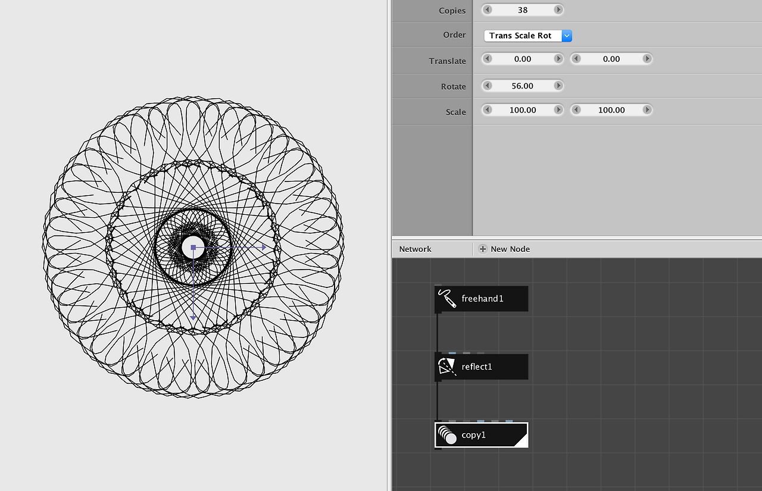Increase the Copies value with right arrow
Viewport: 762px width, 491px height.
tap(558, 10)
